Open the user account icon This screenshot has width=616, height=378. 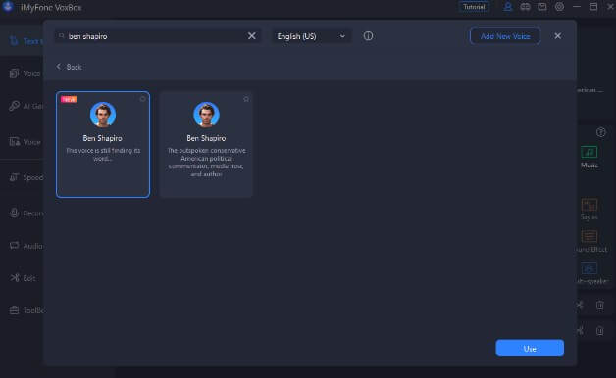(508, 7)
